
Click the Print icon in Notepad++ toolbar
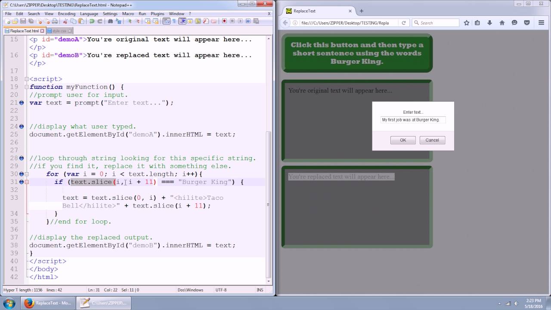pyautogui.click(x=55, y=21)
